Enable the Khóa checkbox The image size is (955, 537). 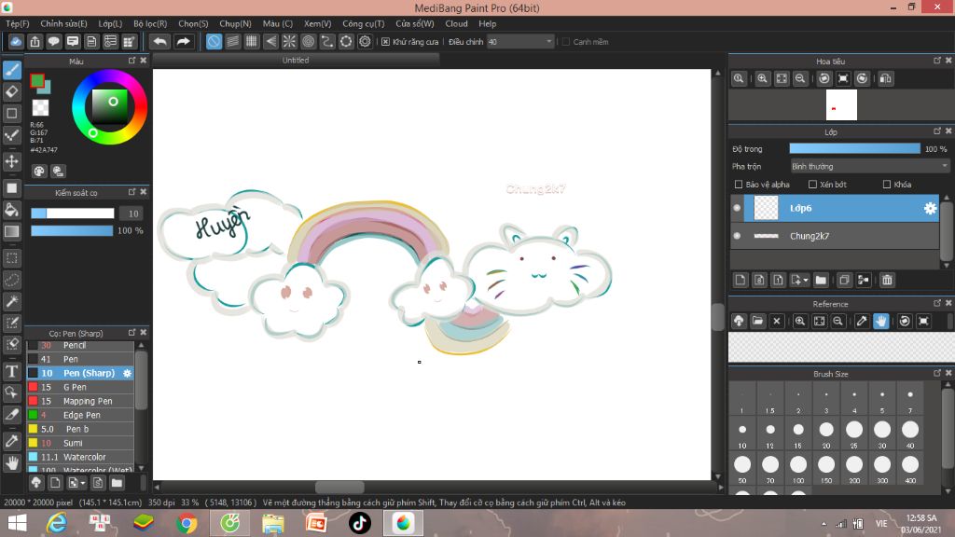(x=887, y=185)
